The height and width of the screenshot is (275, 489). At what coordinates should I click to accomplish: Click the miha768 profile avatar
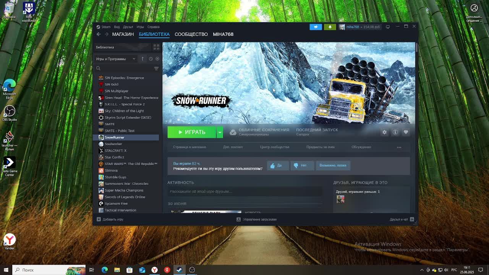(x=342, y=27)
